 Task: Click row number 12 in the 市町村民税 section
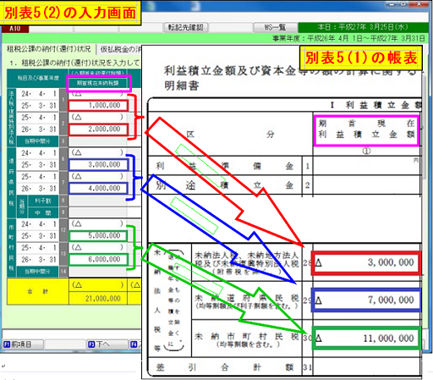(63, 230)
